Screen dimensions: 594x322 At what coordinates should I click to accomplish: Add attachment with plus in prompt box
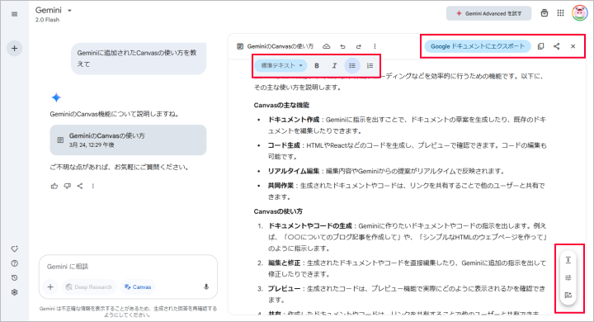tap(50, 286)
